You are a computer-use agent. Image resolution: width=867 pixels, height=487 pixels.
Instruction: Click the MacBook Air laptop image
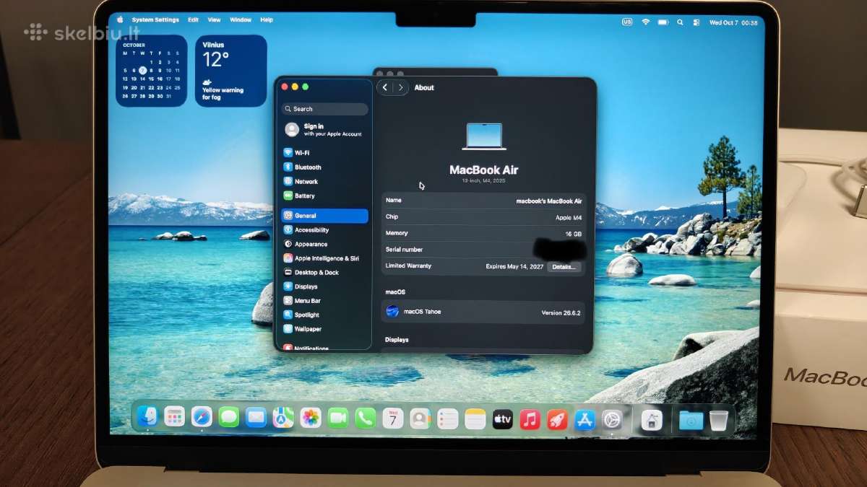[483, 136]
